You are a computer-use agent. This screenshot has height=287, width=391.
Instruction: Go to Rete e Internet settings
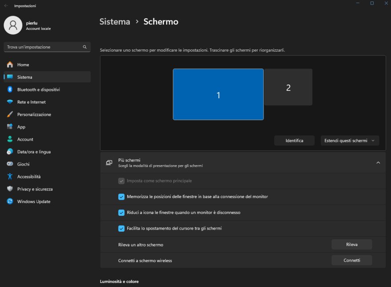coord(47,102)
